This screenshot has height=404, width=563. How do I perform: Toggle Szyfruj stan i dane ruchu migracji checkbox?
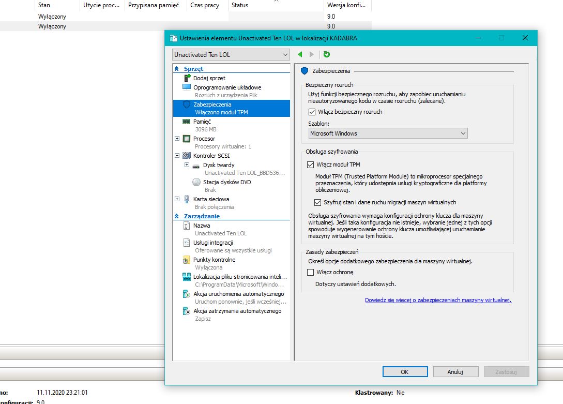317,203
